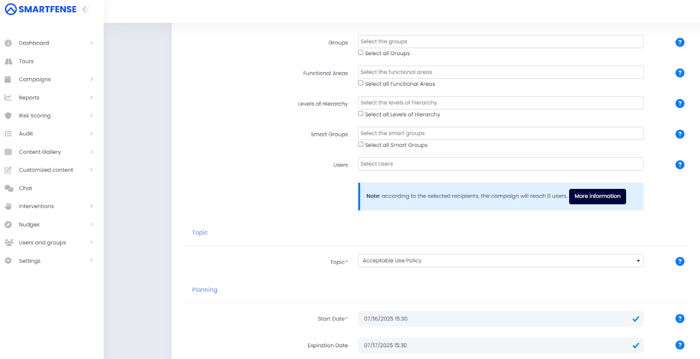
Task: Check Select all Groups checkbox
Action: pyautogui.click(x=360, y=52)
